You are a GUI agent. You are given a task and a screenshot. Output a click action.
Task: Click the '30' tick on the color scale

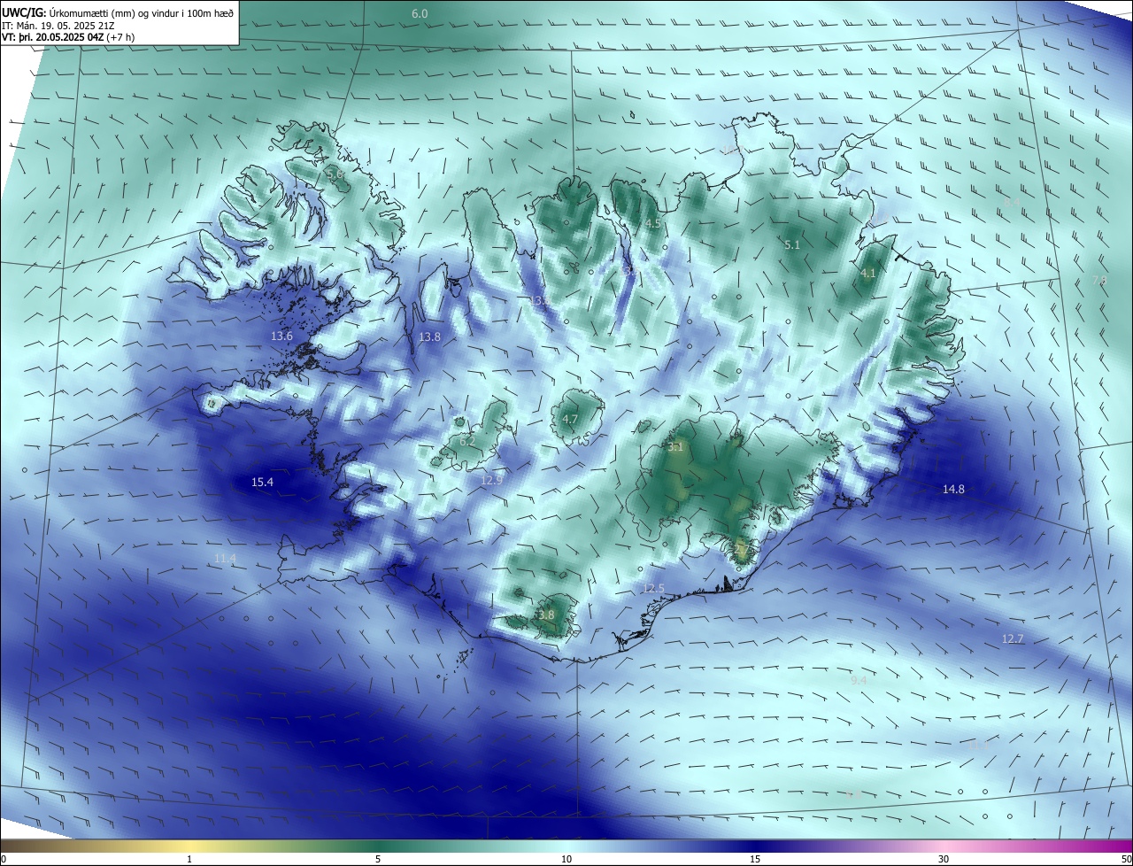[x=944, y=859]
